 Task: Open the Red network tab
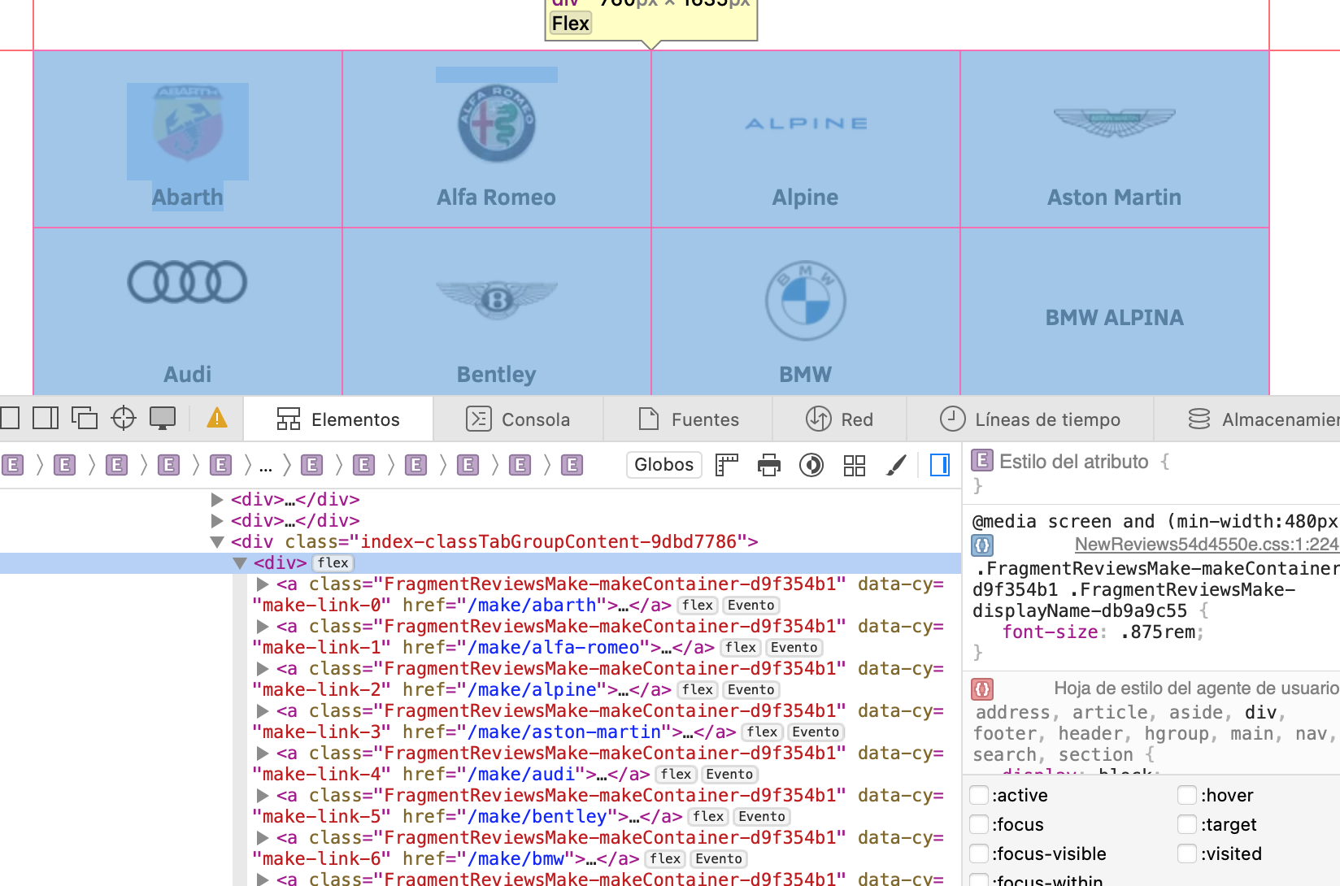click(839, 419)
